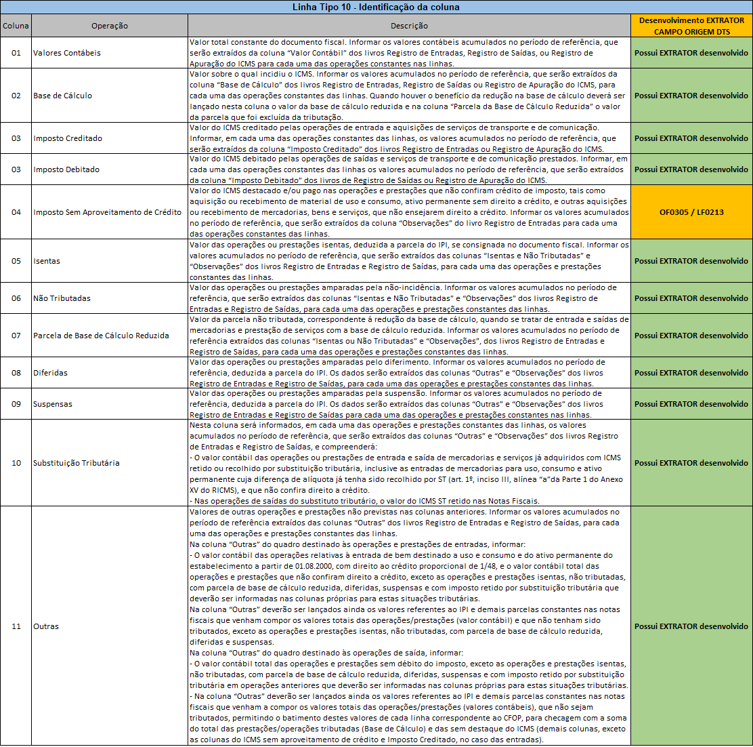Click the 'Base de Cálculo' cell

pyautogui.click(x=110, y=96)
